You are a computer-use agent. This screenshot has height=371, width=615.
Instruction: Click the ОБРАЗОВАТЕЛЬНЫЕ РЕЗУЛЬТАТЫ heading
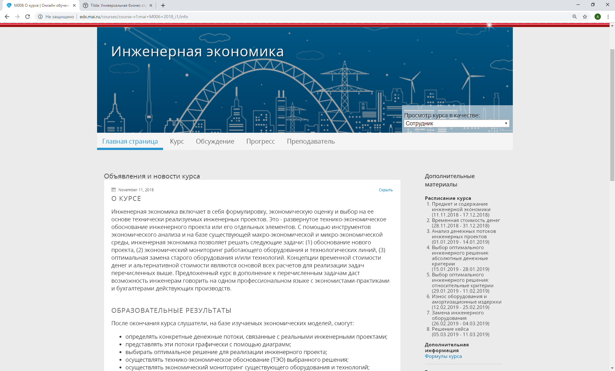point(171,311)
